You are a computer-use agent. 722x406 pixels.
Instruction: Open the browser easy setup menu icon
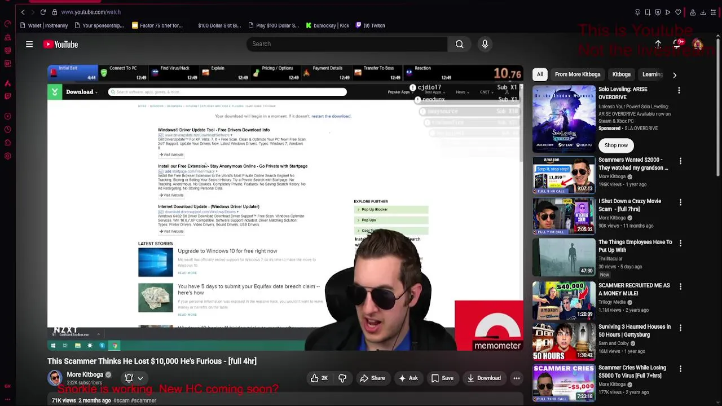click(x=713, y=12)
